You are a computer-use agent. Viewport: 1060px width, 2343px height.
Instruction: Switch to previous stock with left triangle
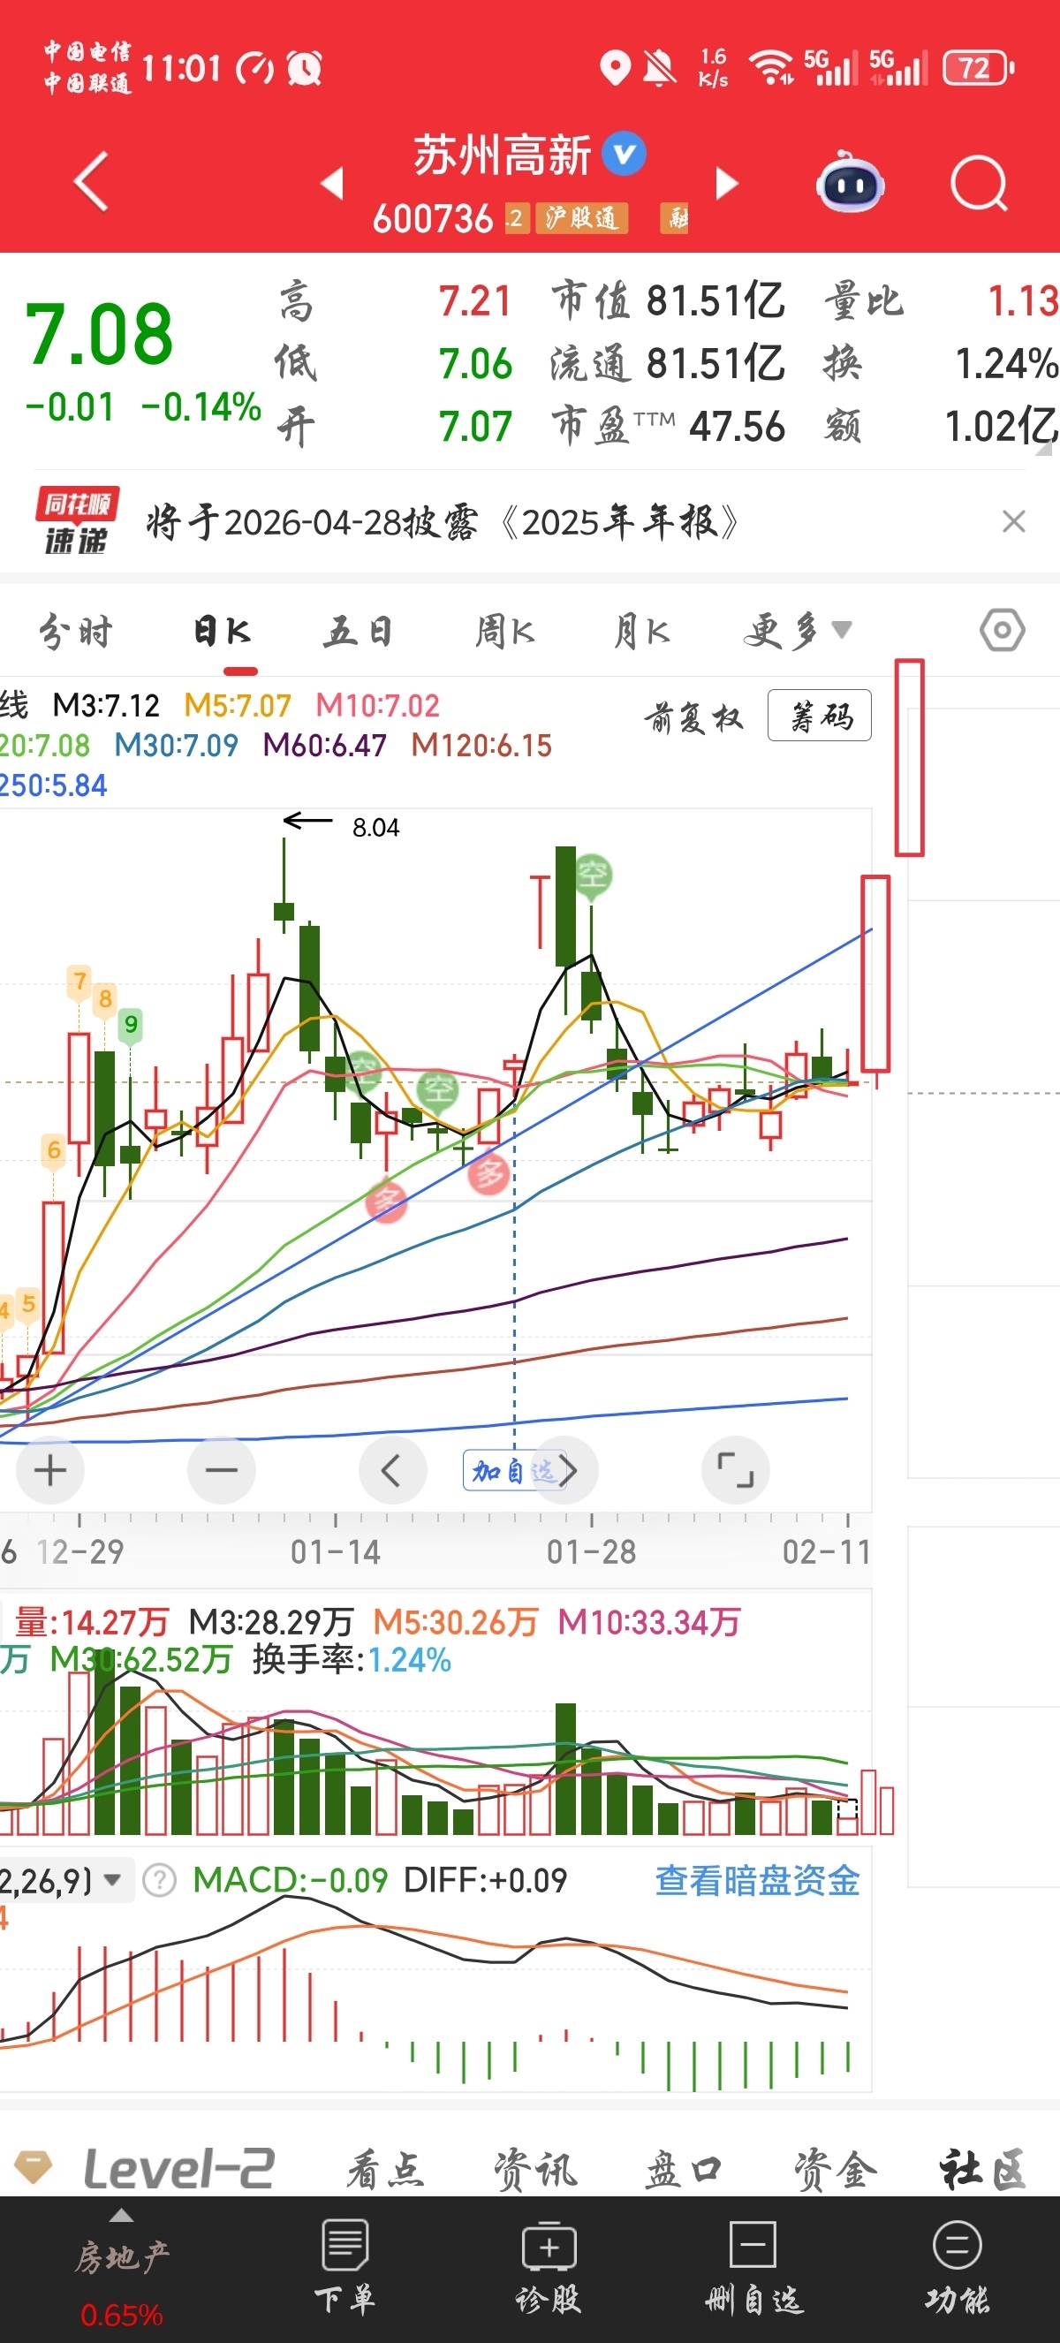333,183
